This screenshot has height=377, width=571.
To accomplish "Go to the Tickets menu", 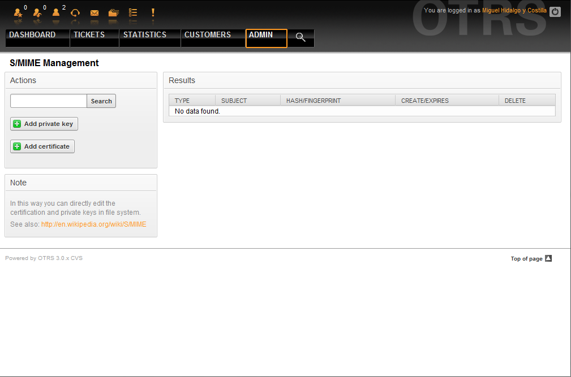I will point(89,35).
